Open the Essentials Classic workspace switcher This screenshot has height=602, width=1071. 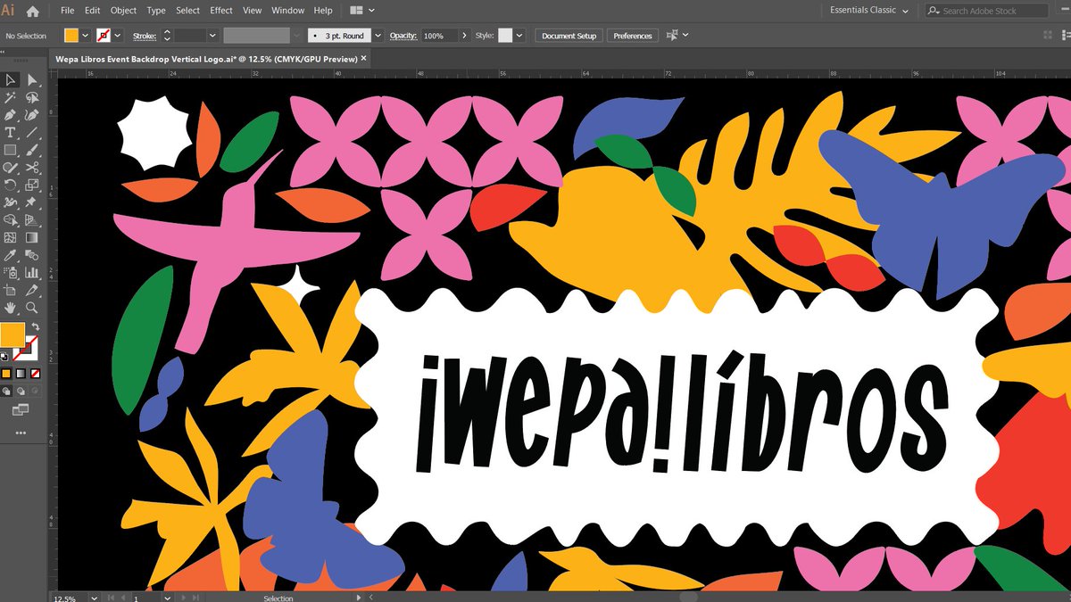pyautogui.click(x=869, y=11)
